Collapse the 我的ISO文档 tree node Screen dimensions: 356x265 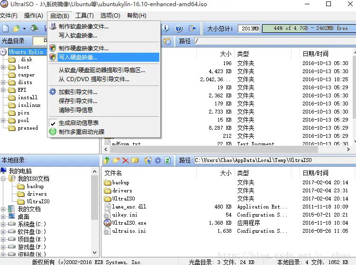click(x=3, y=179)
